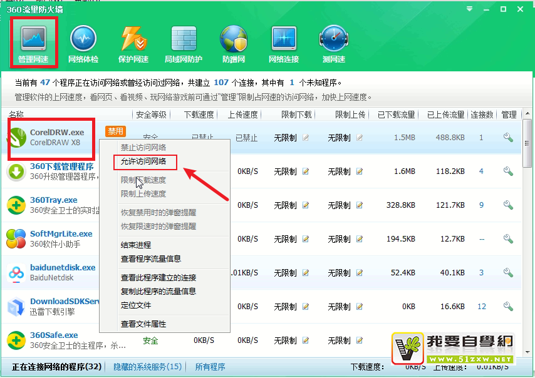Image resolution: width=535 pixels, height=378 pixels.
Task: Click the 194.5KB downloaded value for SoftMgrLite.exe
Action: (401, 238)
